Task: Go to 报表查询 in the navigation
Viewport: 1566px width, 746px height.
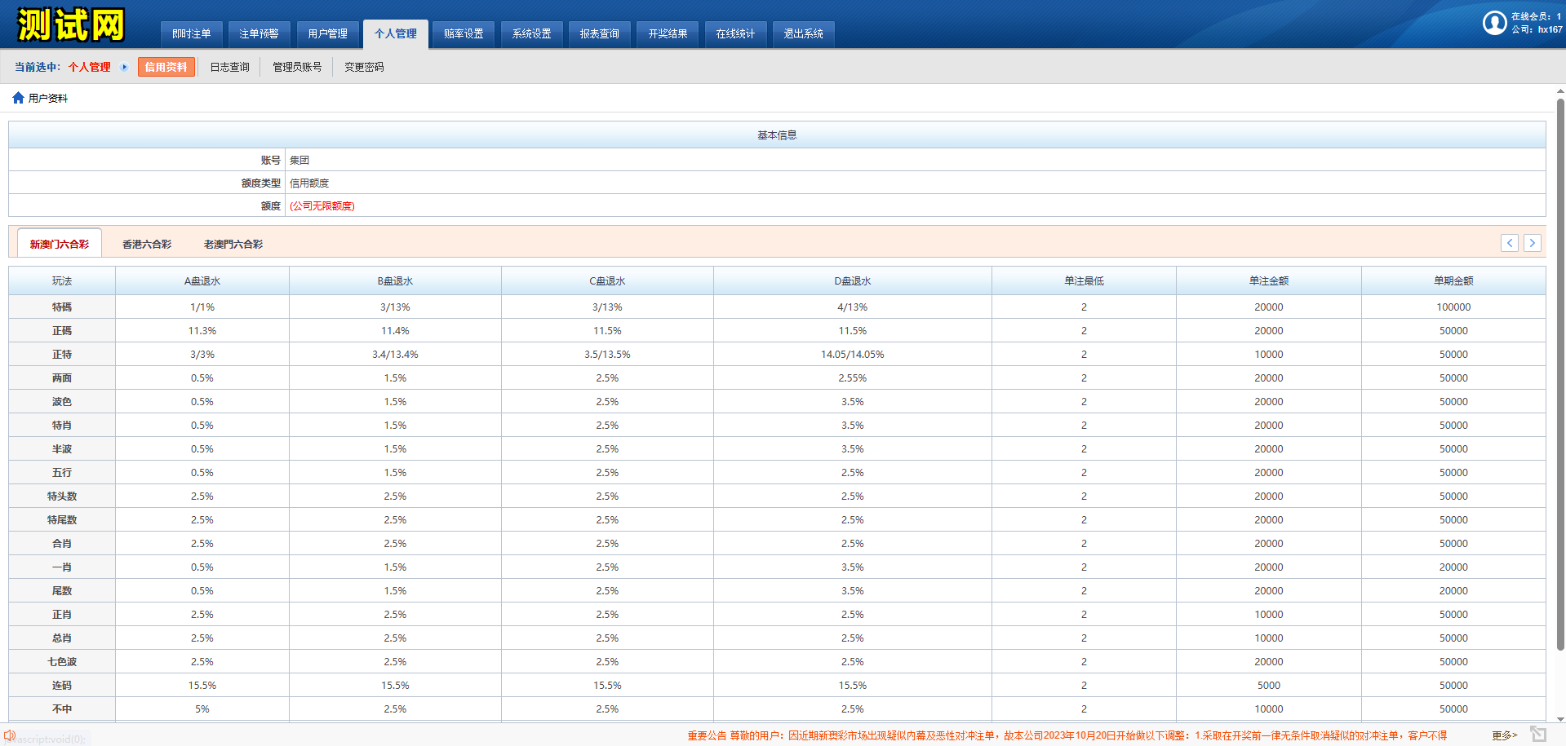Action: pyautogui.click(x=599, y=33)
